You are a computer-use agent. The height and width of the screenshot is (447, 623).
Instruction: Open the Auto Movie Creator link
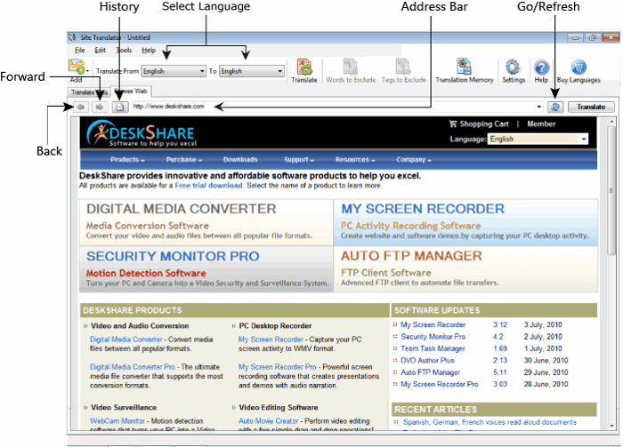coord(268,421)
